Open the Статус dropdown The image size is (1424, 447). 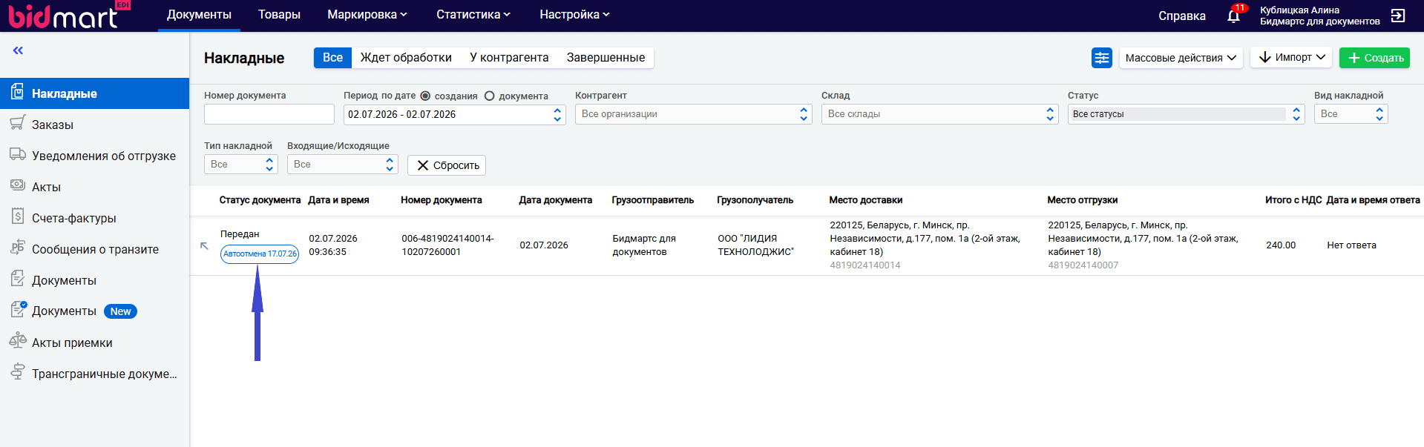[x=1187, y=114]
